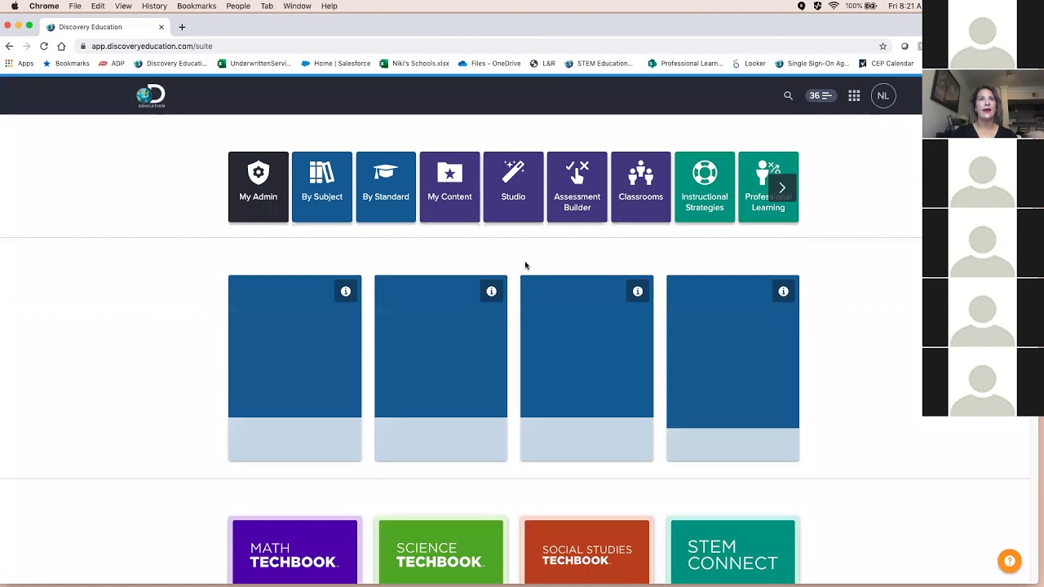Image resolution: width=1044 pixels, height=587 pixels.
Task: Open the My Admin tile
Action: point(258,187)
